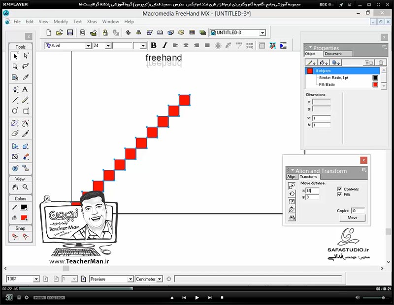The height and width of the screenshot is (305, 394).
Task: Open a file with folder icon
Action: pyautogui.click(x=59, y=32)
